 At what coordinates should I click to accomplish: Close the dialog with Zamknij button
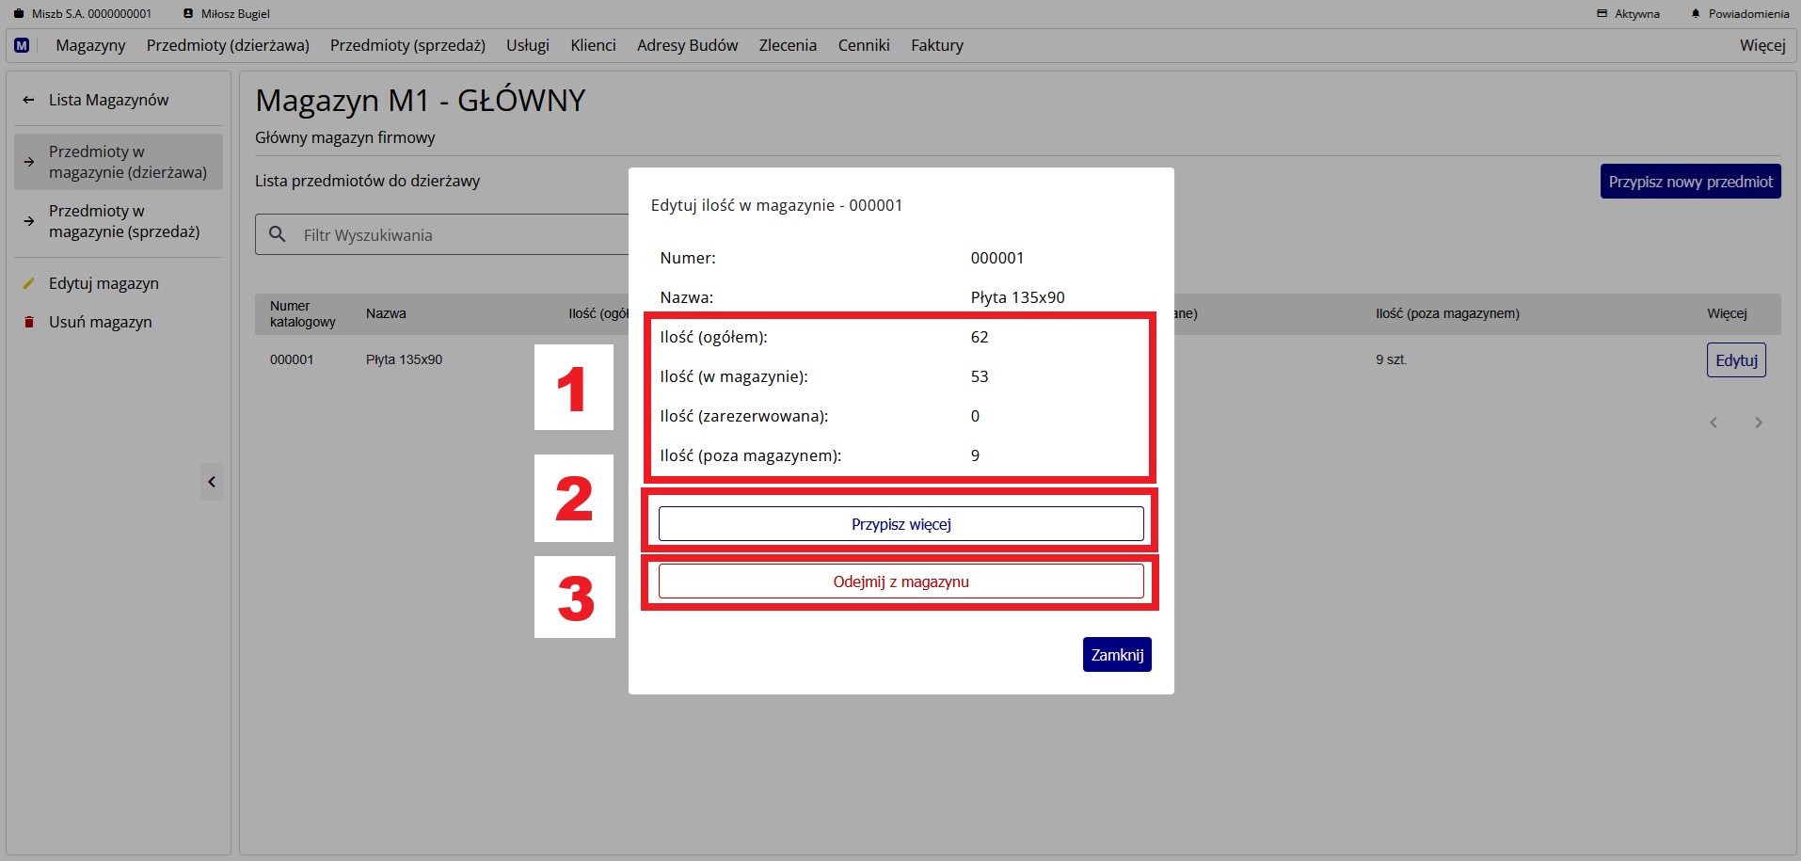[x=1117, y=655]
